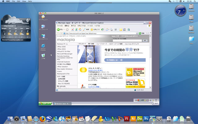This screenshot has width=198, height=124.
Task: Click the IE Forward arrow button
Action: [x=67, y=29]
